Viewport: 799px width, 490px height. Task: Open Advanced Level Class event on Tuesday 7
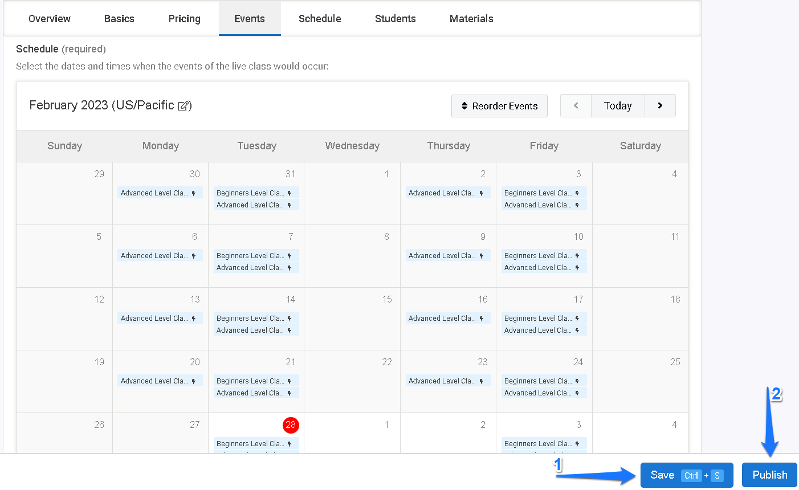256,268
